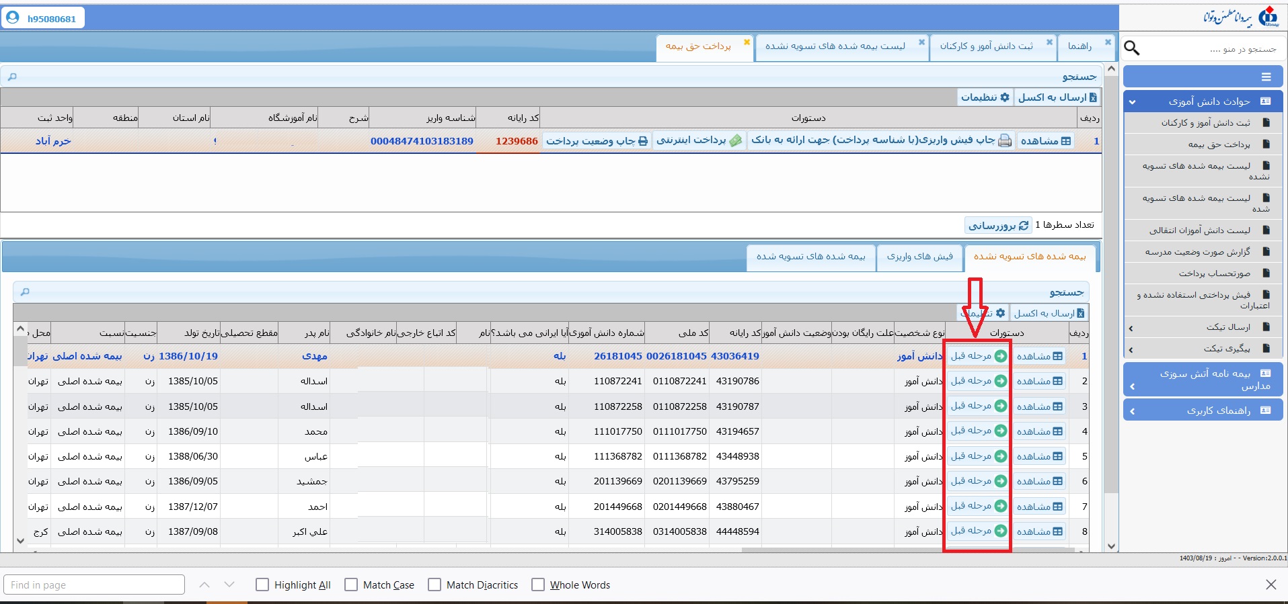Switch to the فیش های واریزی tab
Screen dimensions: 1288x604
[x=919, y=257]
